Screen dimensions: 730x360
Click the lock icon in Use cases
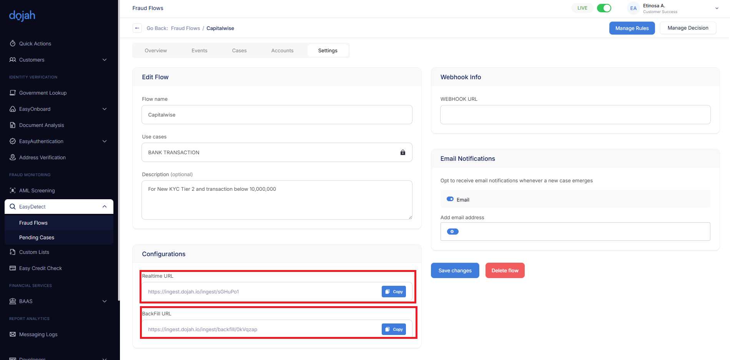[402, 152]
